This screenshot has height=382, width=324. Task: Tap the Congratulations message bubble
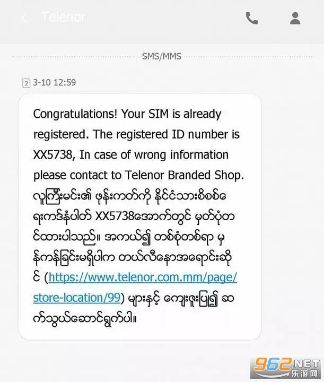(x=140, y=215)
